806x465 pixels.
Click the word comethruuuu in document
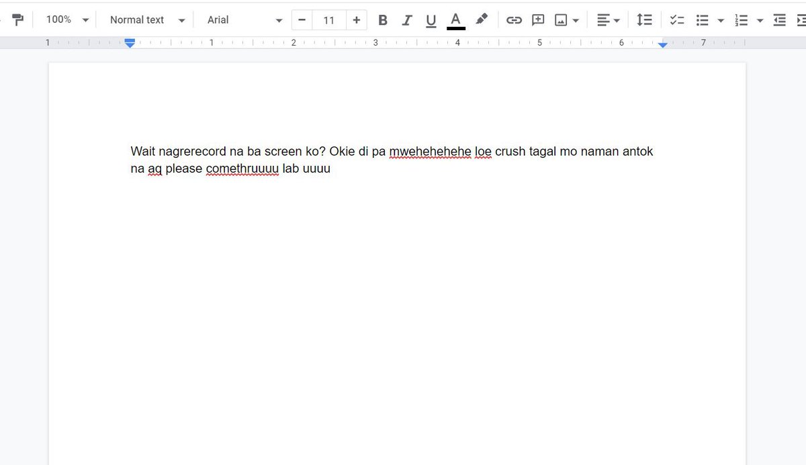(x=242, y=169)
